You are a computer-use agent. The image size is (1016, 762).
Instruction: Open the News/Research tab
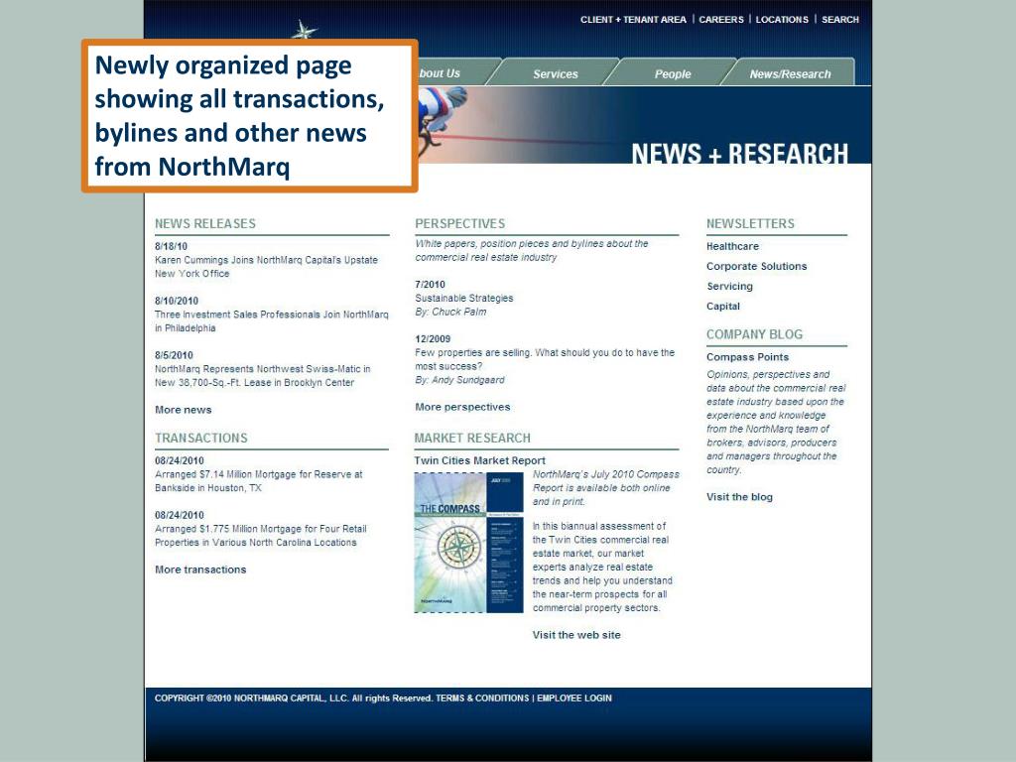click(x=790, y=73)
